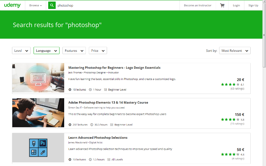The image size is (266, 166).
Task: Click Become an Instructor
Action: tap(198, 5)
